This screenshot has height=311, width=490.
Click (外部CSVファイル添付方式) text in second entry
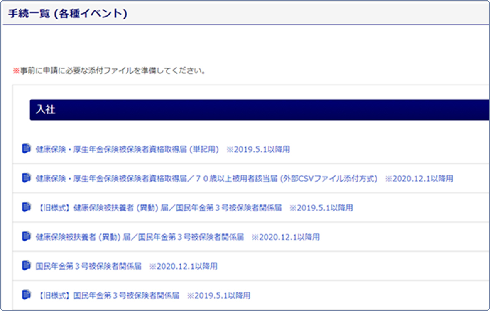point(328,179)
